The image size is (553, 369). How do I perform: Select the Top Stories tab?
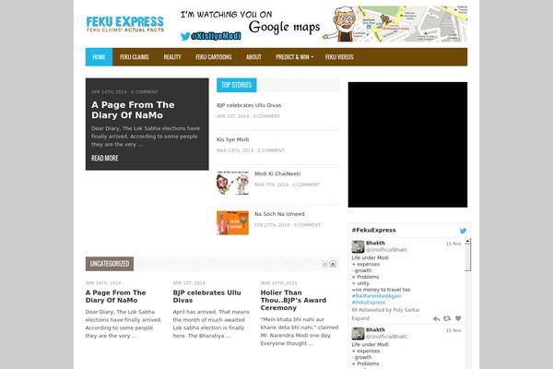pyautogui.click(x=237, y=85)
